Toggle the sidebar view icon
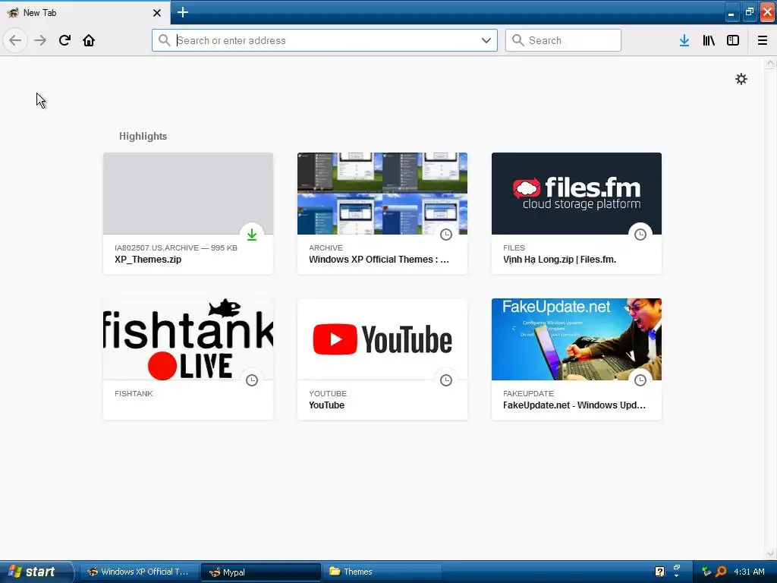Viewport: 777px width, 583px height. 733,40
